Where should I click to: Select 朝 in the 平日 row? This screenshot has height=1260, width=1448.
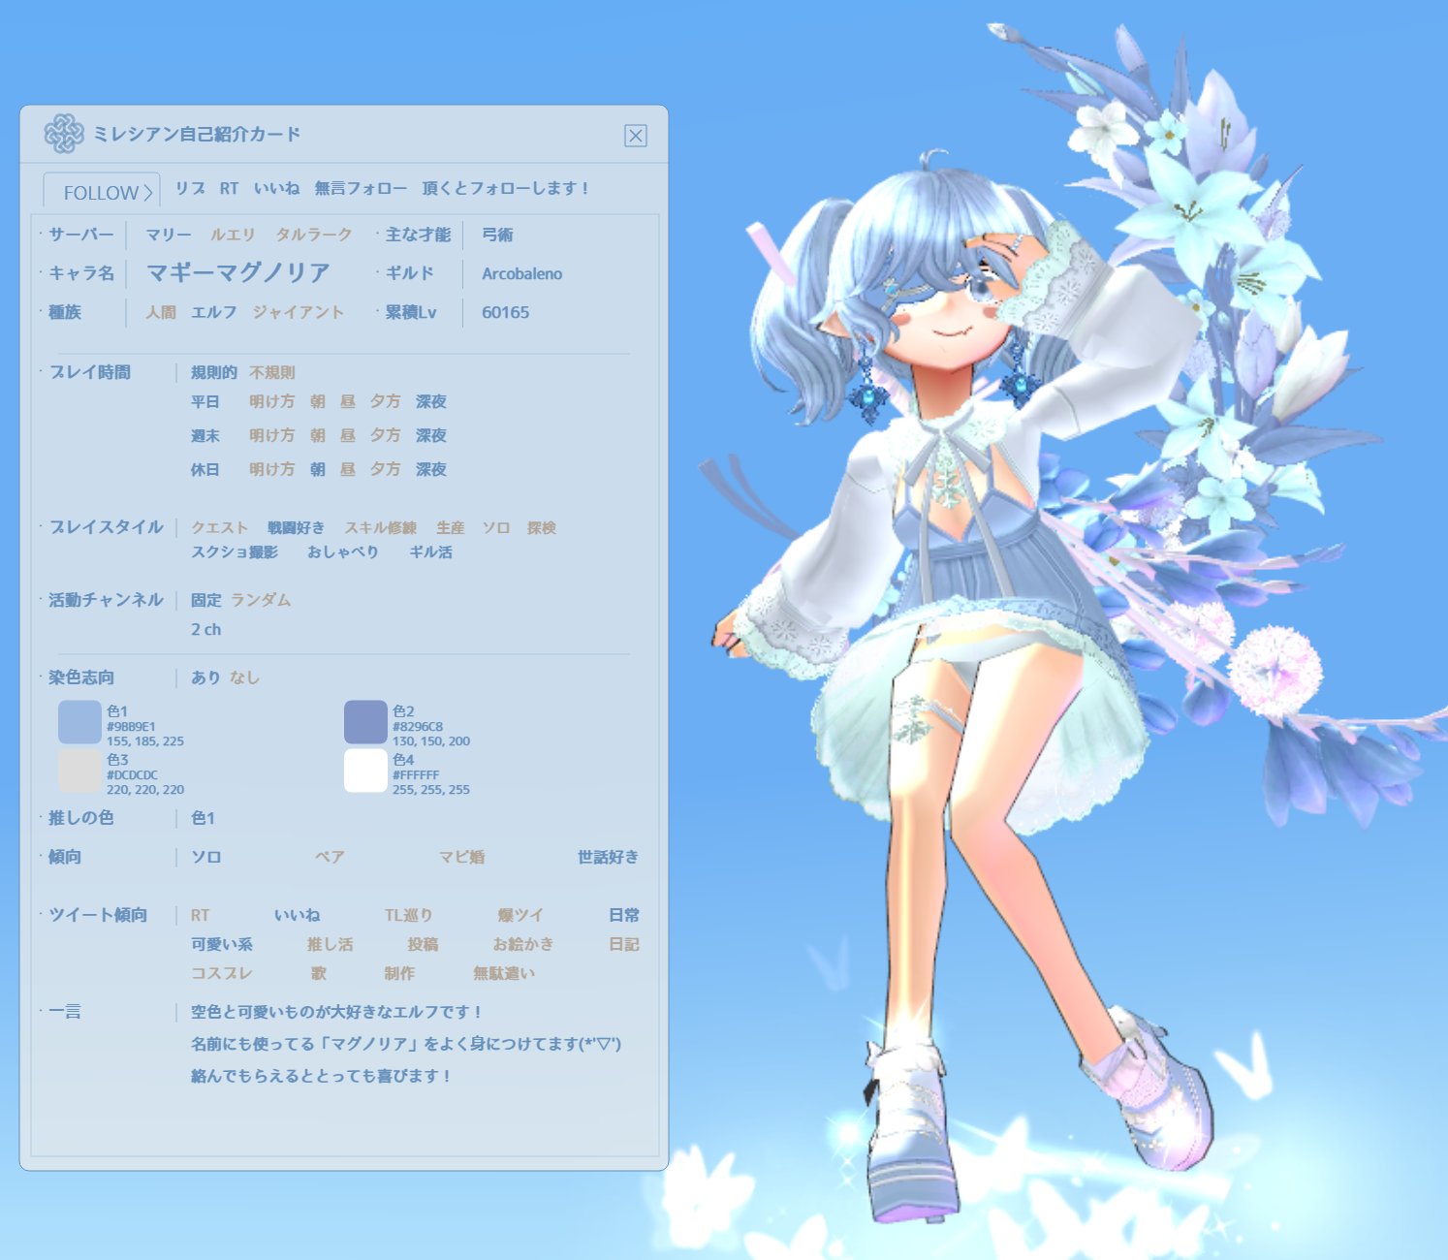[x=318, y=401]
